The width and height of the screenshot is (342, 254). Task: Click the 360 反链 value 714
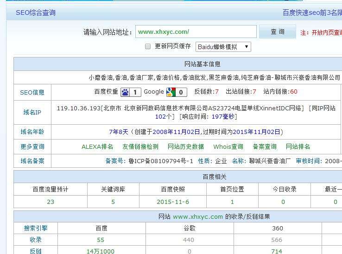277,251
